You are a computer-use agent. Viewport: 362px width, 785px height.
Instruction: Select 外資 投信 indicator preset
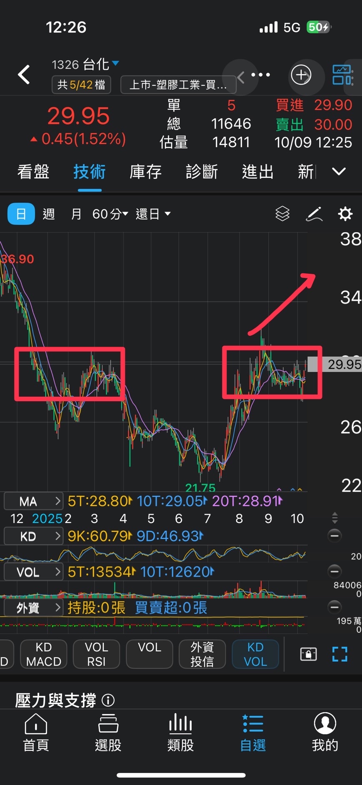point(202,654)
